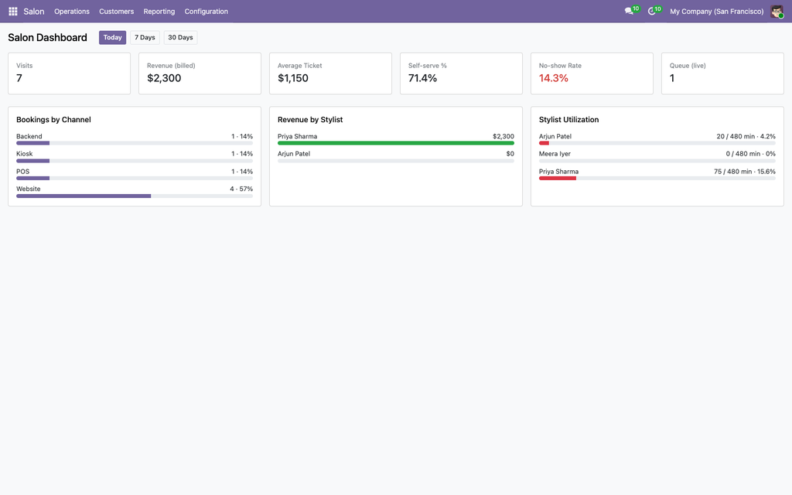Click the $0 stylist revenue amount
Image resolution: width=792 pixels, height=495 pixels.
(510, 154)
